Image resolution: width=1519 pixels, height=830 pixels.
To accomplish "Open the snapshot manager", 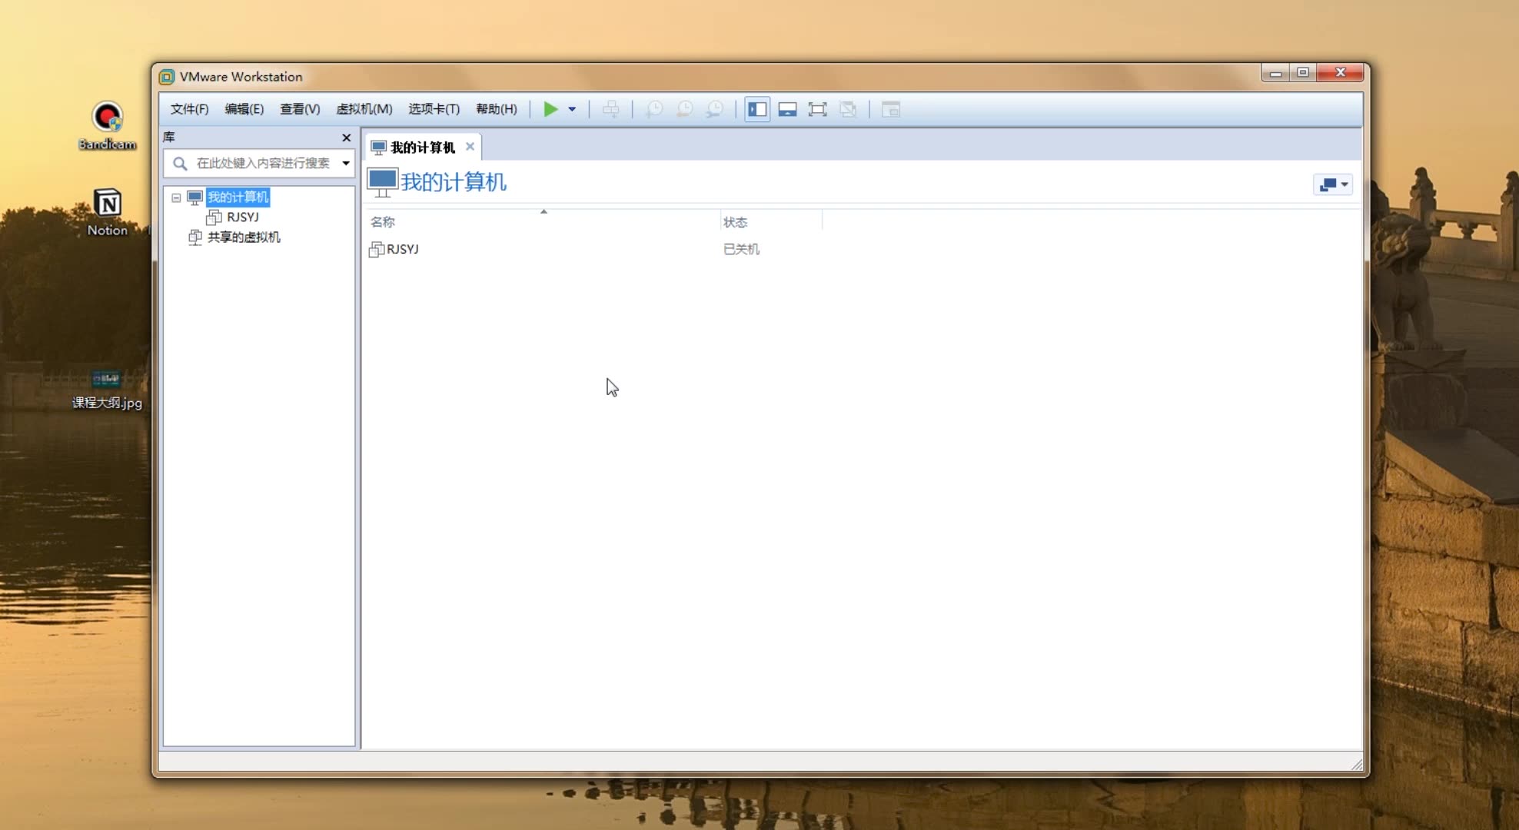I will [715, 109].
